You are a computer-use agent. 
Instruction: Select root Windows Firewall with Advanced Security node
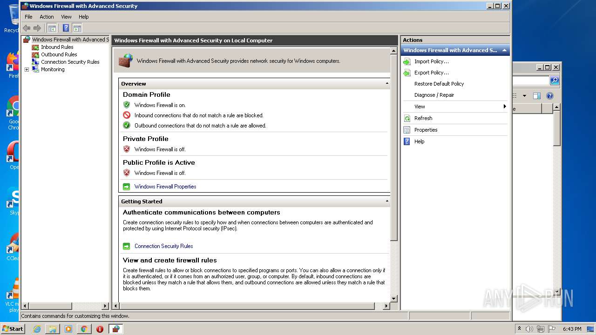point(70,40)
